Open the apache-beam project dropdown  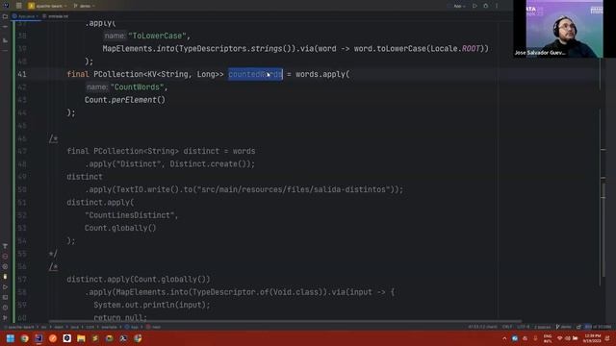47,6
